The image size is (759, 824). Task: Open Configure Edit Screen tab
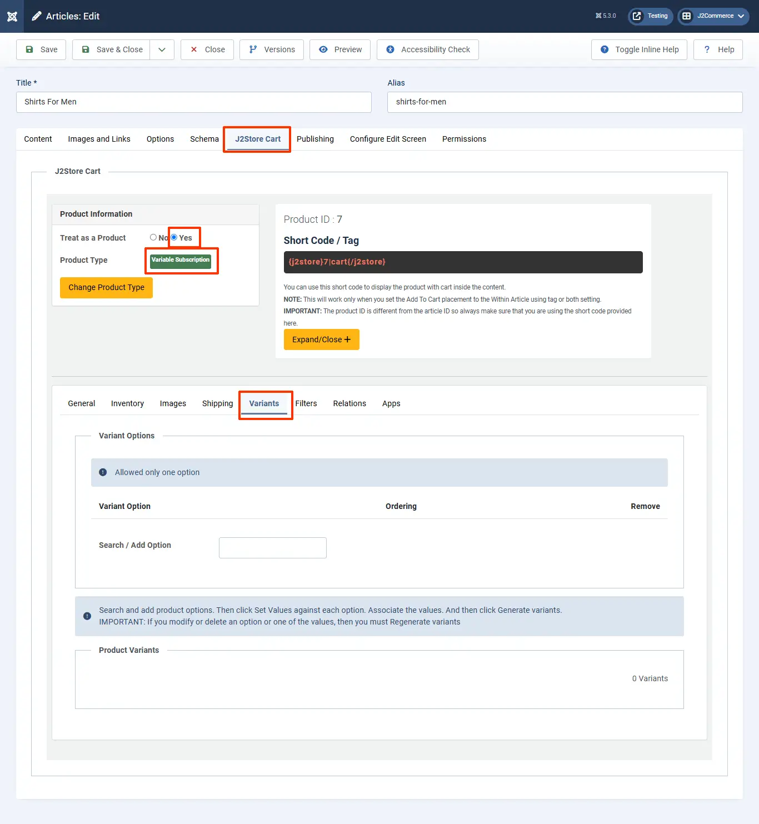tap(388, 139)
